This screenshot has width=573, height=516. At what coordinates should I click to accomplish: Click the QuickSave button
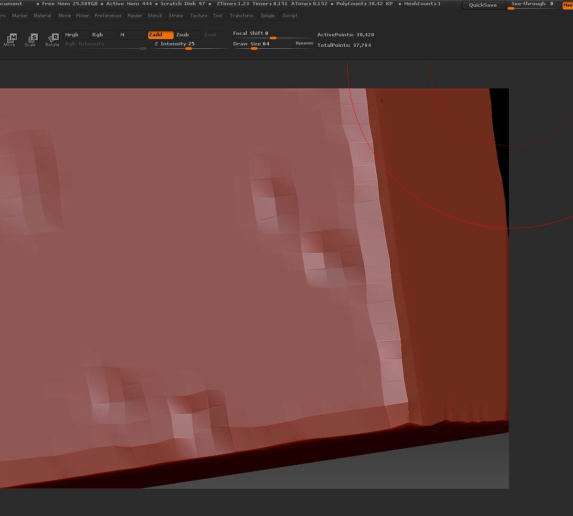tap(483, 5)
